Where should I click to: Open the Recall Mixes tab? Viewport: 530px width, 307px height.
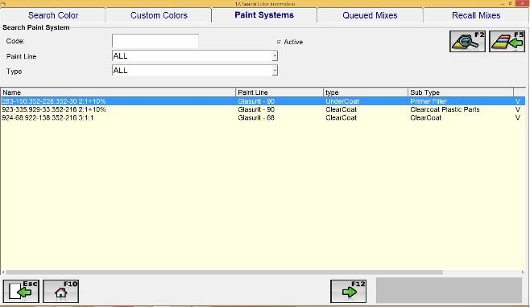[x=476, y=15]
